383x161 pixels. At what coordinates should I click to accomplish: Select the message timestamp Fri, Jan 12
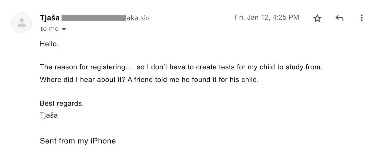coord(267,17)
